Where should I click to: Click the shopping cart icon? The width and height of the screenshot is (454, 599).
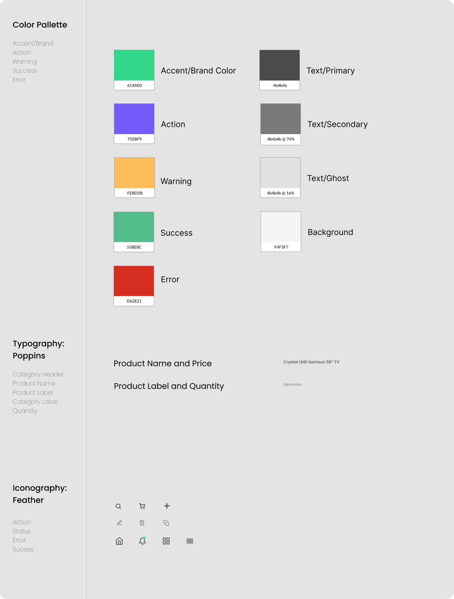(142, 506)
